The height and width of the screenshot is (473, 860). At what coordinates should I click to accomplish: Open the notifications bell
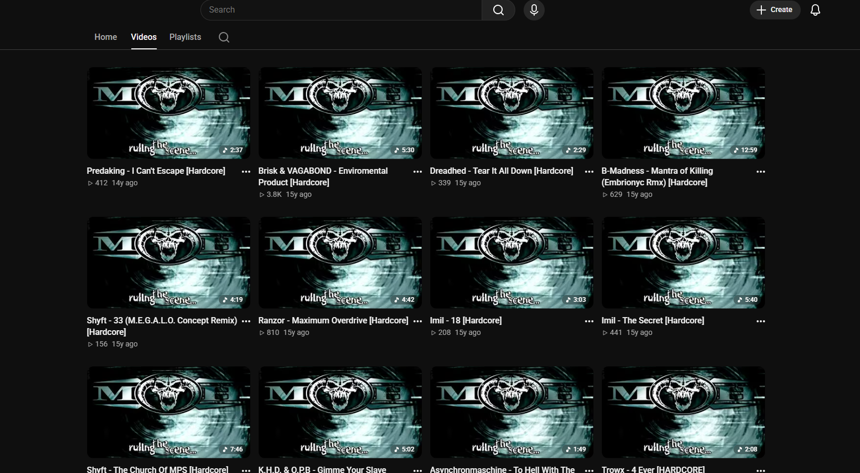coord(815,10)
